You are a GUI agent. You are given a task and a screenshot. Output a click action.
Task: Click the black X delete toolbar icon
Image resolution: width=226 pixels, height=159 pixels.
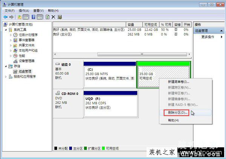tap(53, 17)
